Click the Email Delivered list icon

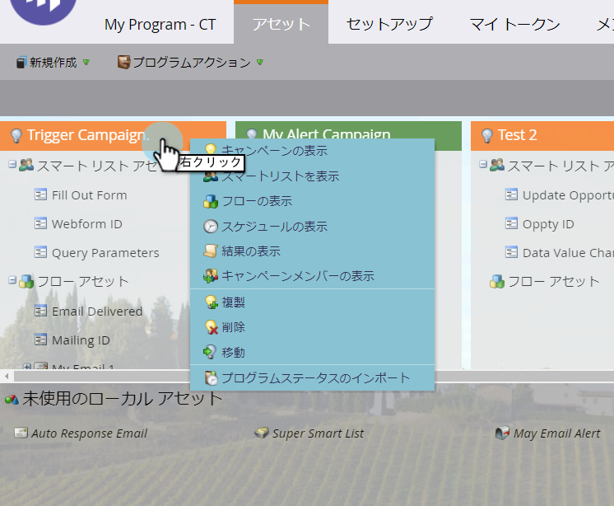pos(40,311)
